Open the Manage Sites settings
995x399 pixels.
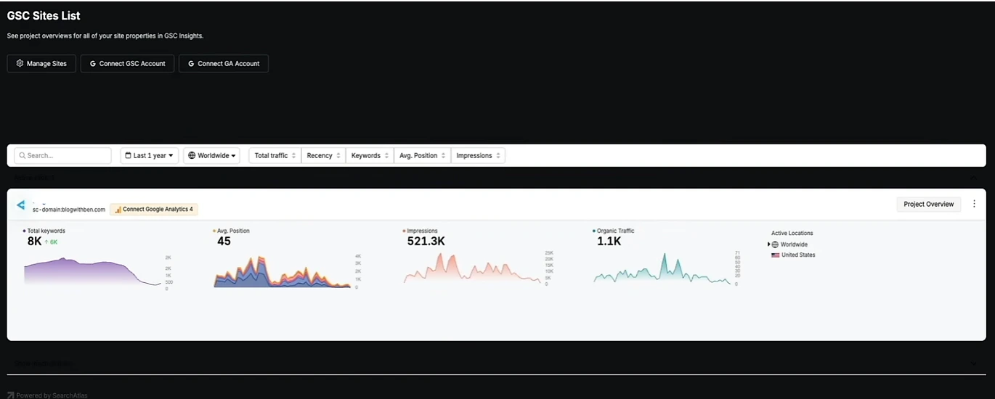41,64
